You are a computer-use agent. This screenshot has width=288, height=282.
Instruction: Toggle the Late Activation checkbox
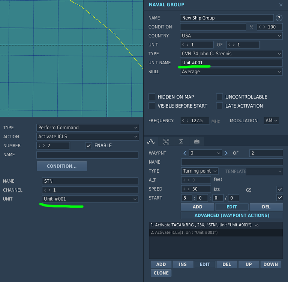[219, 106]
